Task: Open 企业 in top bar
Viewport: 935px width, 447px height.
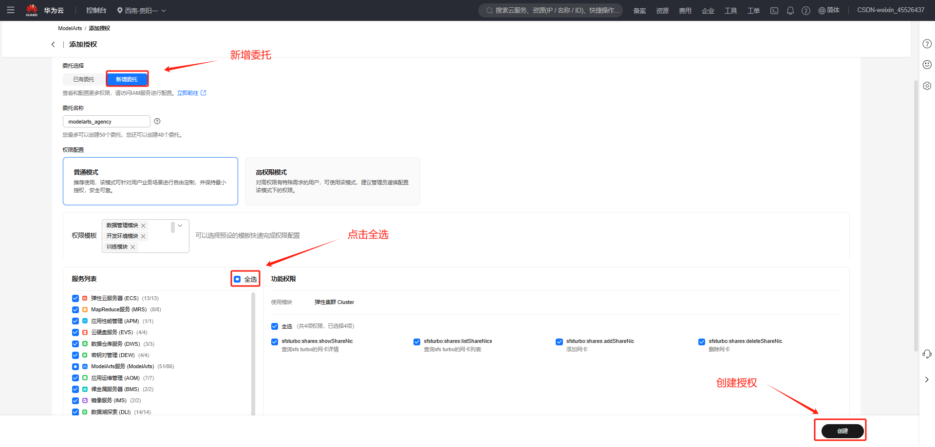Action: [708, 11]
